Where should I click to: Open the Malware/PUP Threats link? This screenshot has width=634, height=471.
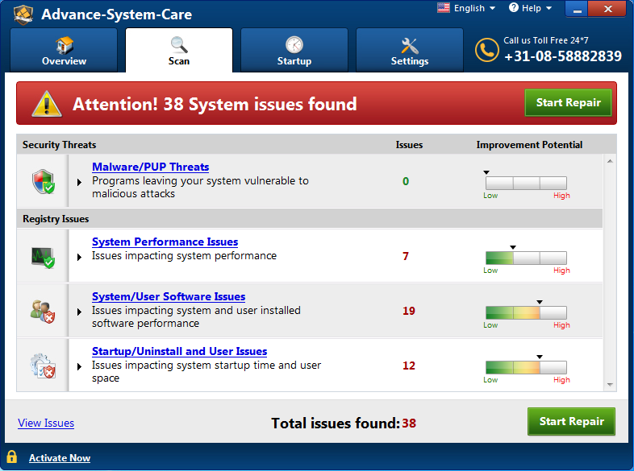pyautogui.click(x=150, y=167)
